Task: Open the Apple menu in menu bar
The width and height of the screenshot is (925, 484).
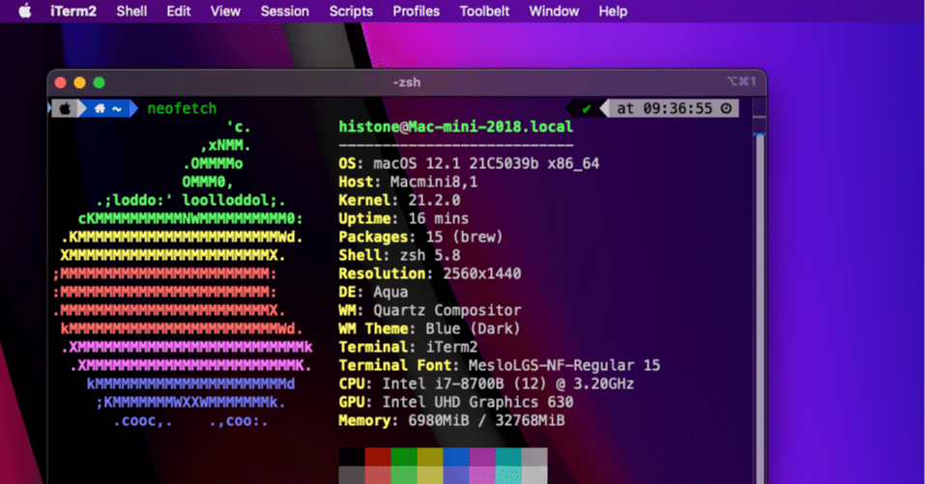Action: tap(25, 11)
